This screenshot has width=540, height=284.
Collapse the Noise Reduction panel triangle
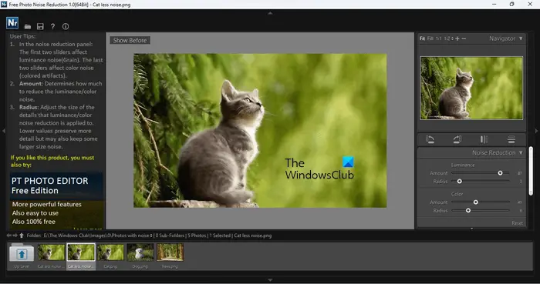521,152
